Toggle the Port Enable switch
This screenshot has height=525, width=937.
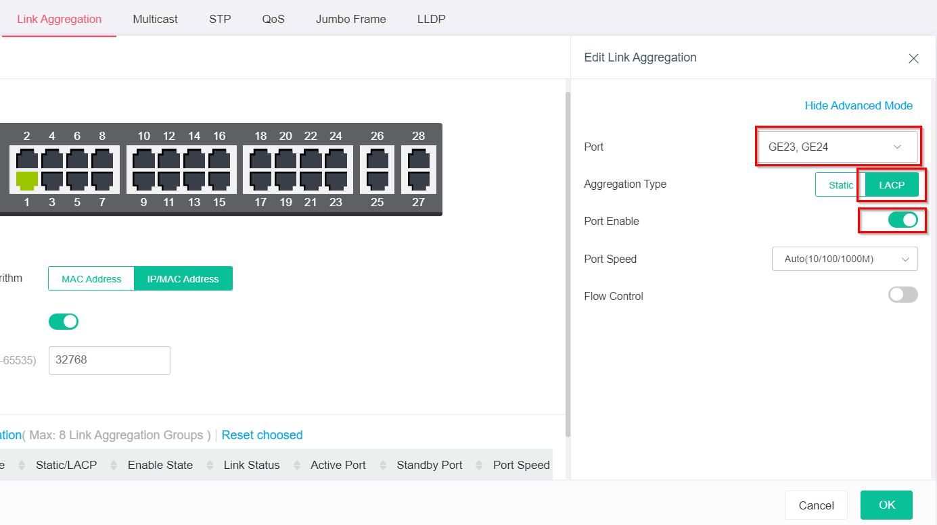(x=902, y=220)
